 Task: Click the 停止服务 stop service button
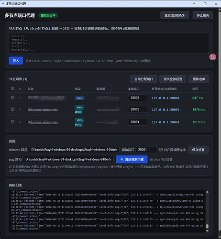pyautogui.click(x=203, y=15)
